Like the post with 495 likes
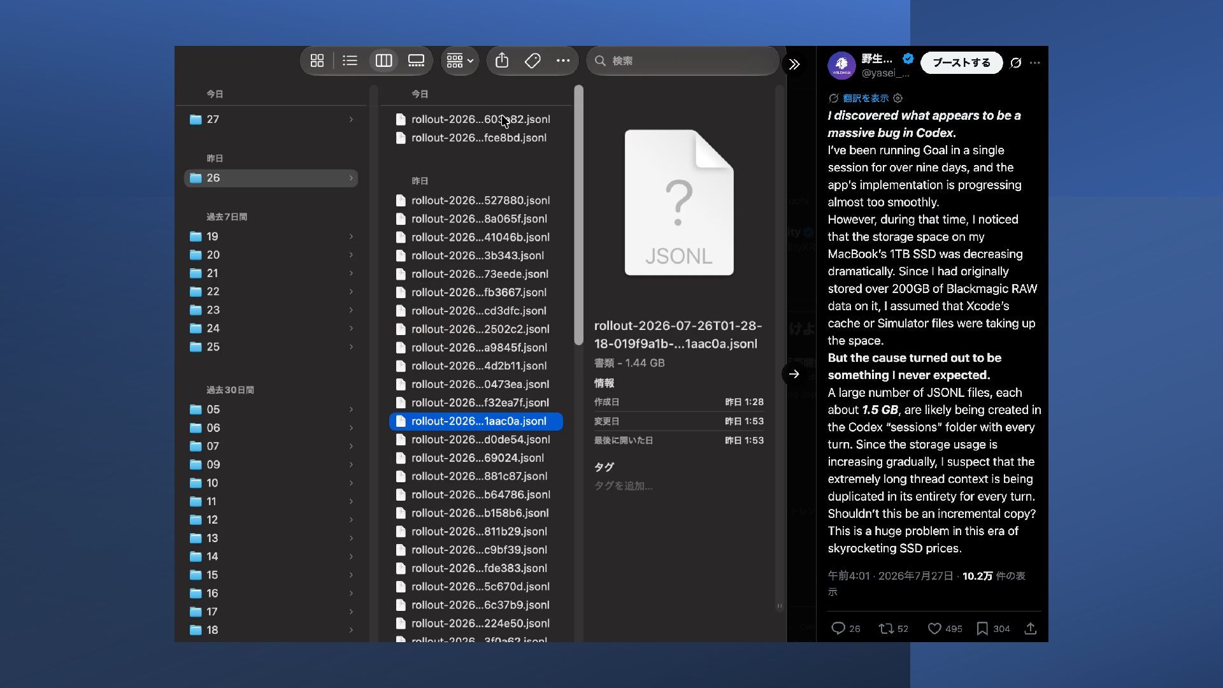Viewport: 1223px width, 688px height. tap(934, 629)
